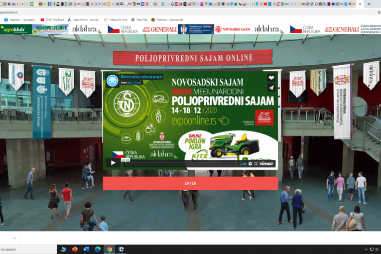Click the first GENERALI sponsor logo
The height and width of the screenshot is (254, 381).
click(159, 29)
